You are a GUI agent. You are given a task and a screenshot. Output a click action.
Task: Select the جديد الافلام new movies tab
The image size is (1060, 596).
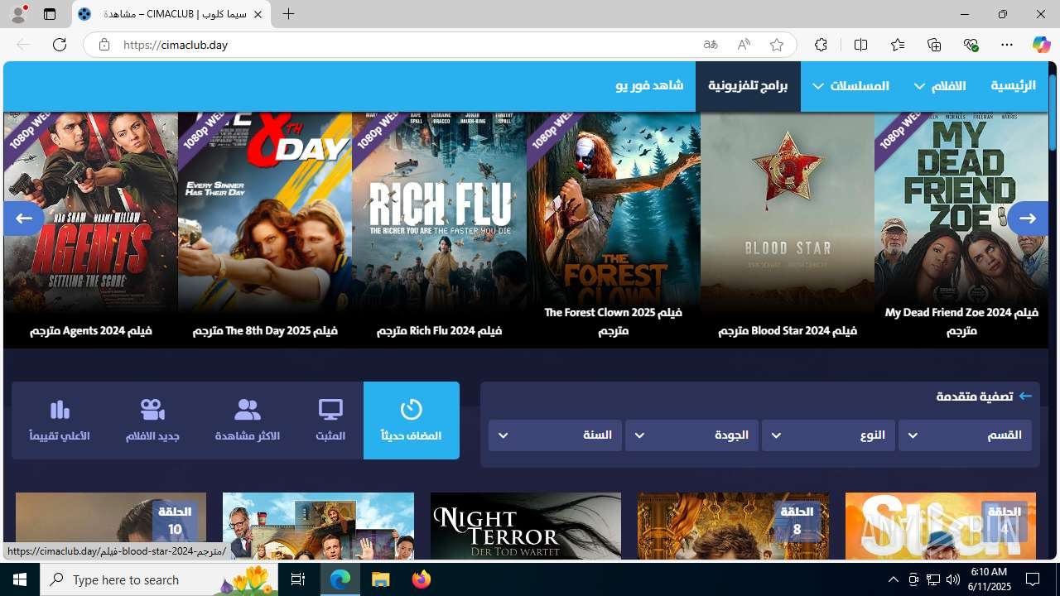point(152,421)
